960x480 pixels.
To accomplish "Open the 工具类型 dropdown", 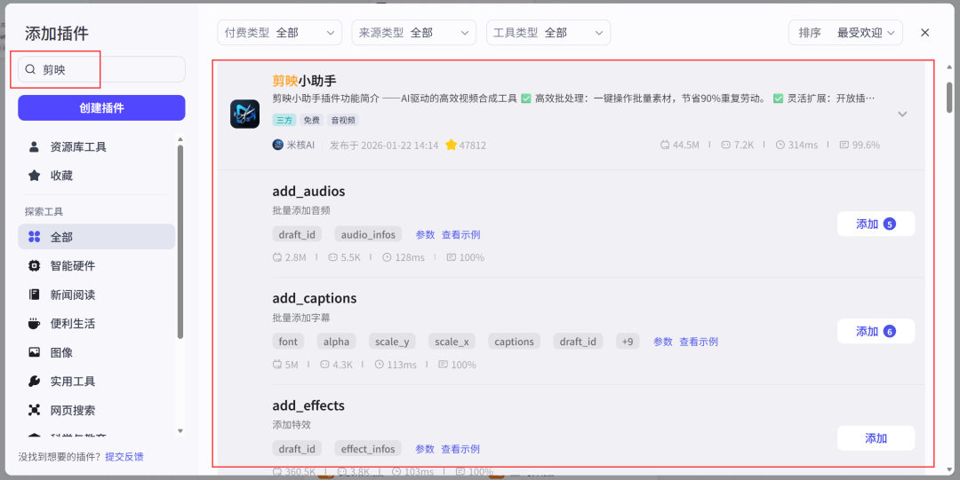I will tap(548, 33).
